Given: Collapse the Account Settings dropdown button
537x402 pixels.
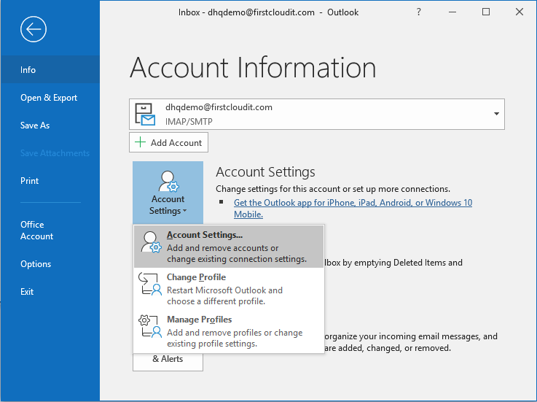Looking at the screenshot, I should [168, 193].
